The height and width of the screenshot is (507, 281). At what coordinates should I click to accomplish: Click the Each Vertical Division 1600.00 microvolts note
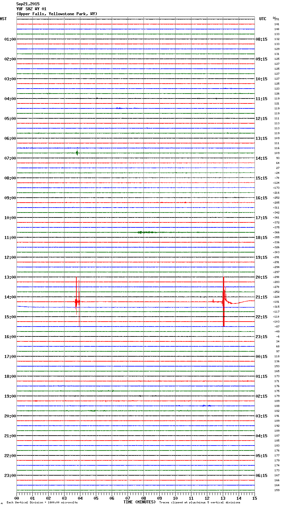pyautogui.click(x=42, y=503)
